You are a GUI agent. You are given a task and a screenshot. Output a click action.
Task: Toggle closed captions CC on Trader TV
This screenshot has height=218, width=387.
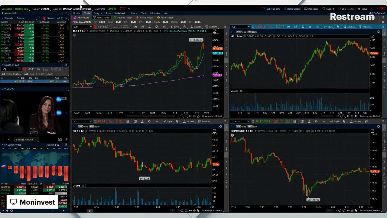click(60, 140)
